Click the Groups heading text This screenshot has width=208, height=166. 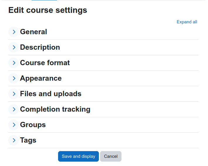click(x=33, y=125)
